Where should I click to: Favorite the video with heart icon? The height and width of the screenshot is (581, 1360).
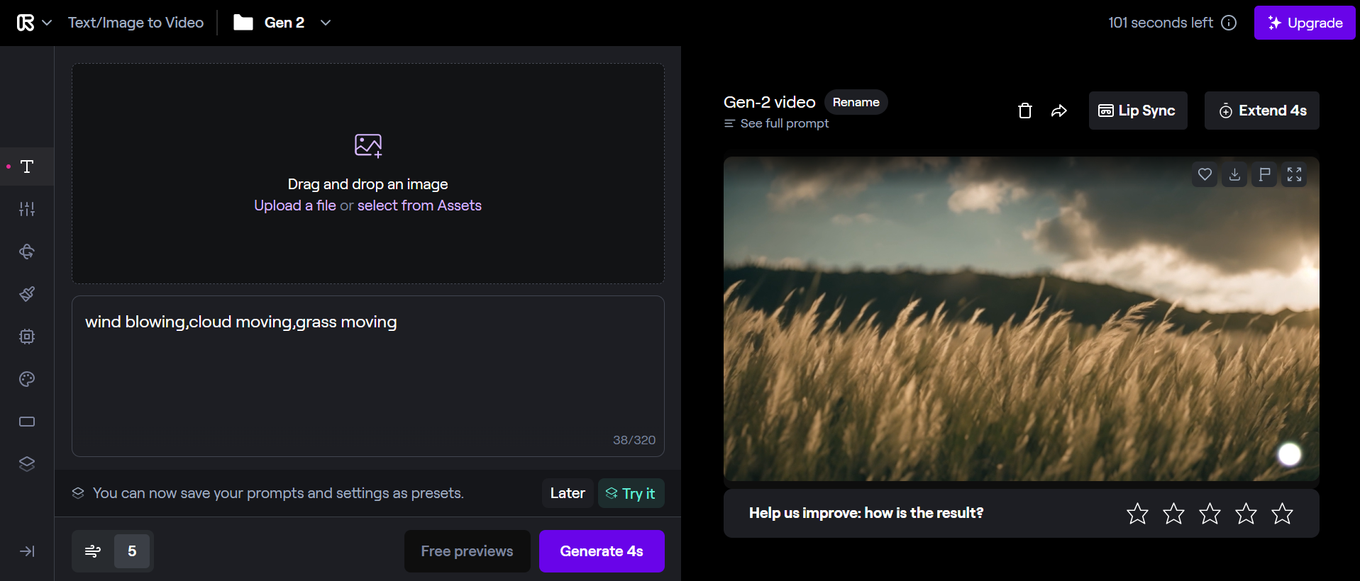[x=1205, y=174]
